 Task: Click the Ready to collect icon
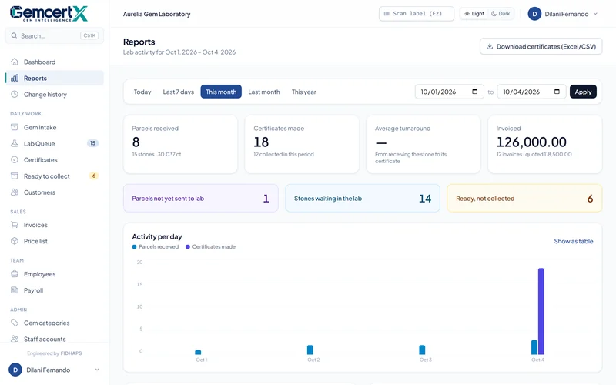click(15, 176)
